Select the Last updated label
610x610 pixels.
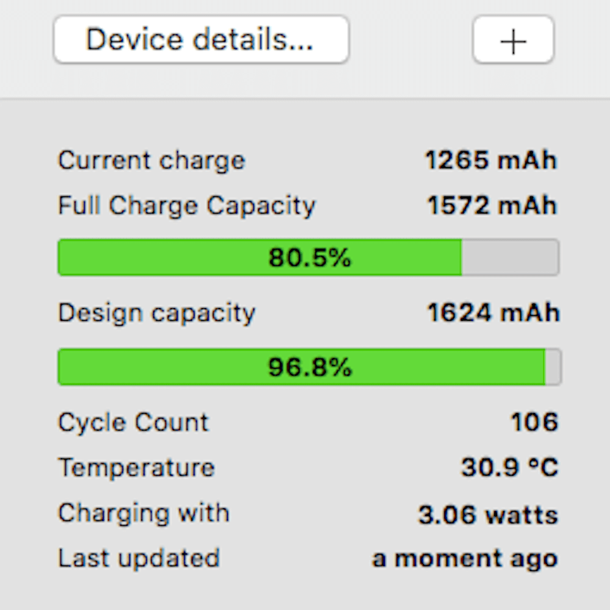(x=139, y=558)
